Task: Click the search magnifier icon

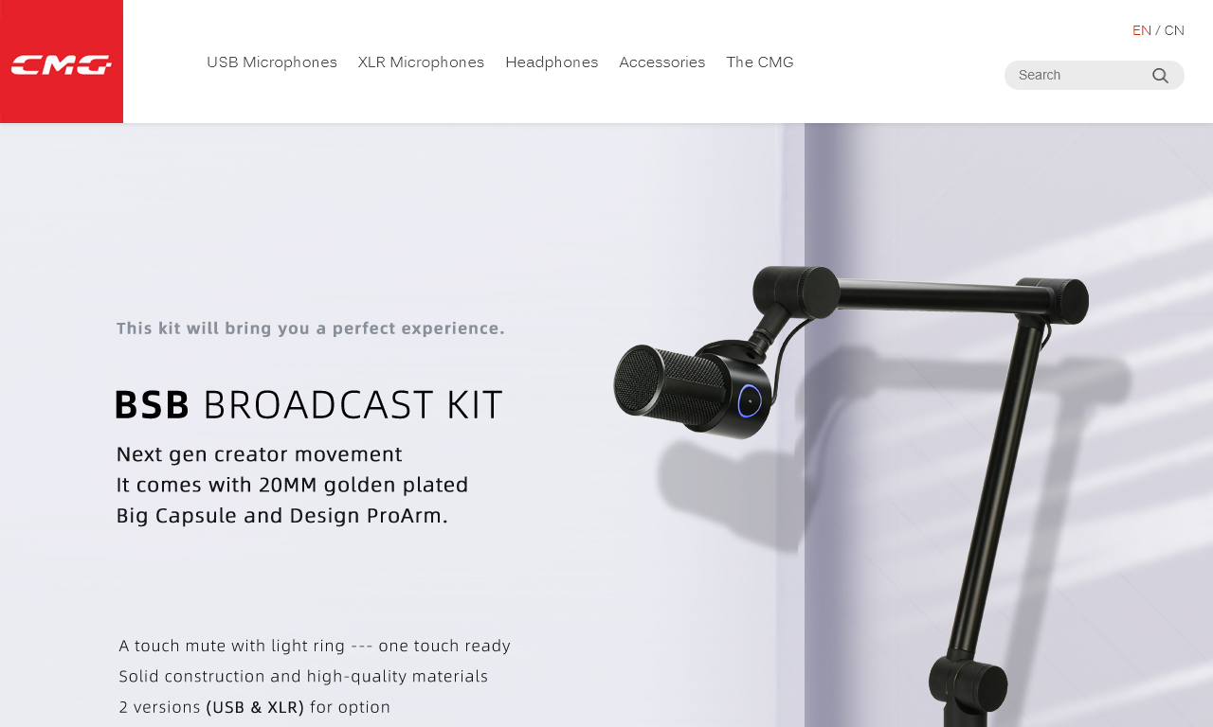Action: 1160,76
